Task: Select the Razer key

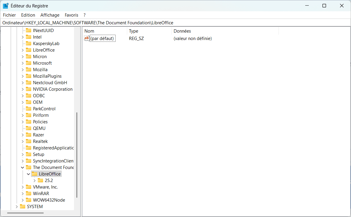Action: click(x=39, y=135)
